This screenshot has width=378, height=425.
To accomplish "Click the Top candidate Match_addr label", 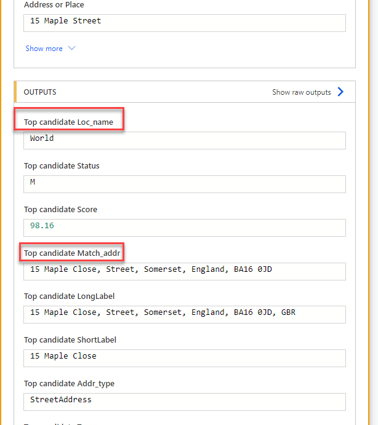I will (x=73, y=253).
